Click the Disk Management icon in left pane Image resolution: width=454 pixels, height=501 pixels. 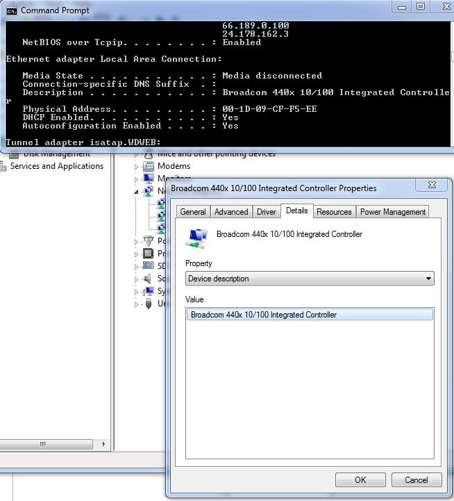click(x=14, y=156)
